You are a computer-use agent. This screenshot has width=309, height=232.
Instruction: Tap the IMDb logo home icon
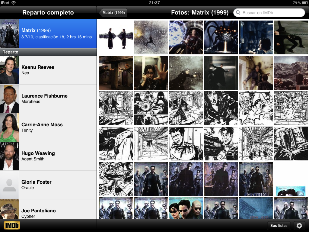point(12,225)
